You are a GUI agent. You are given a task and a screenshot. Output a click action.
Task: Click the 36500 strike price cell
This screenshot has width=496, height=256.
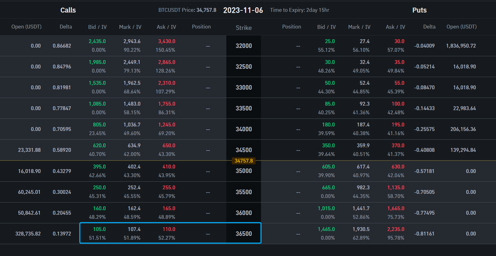coord(244,234)
